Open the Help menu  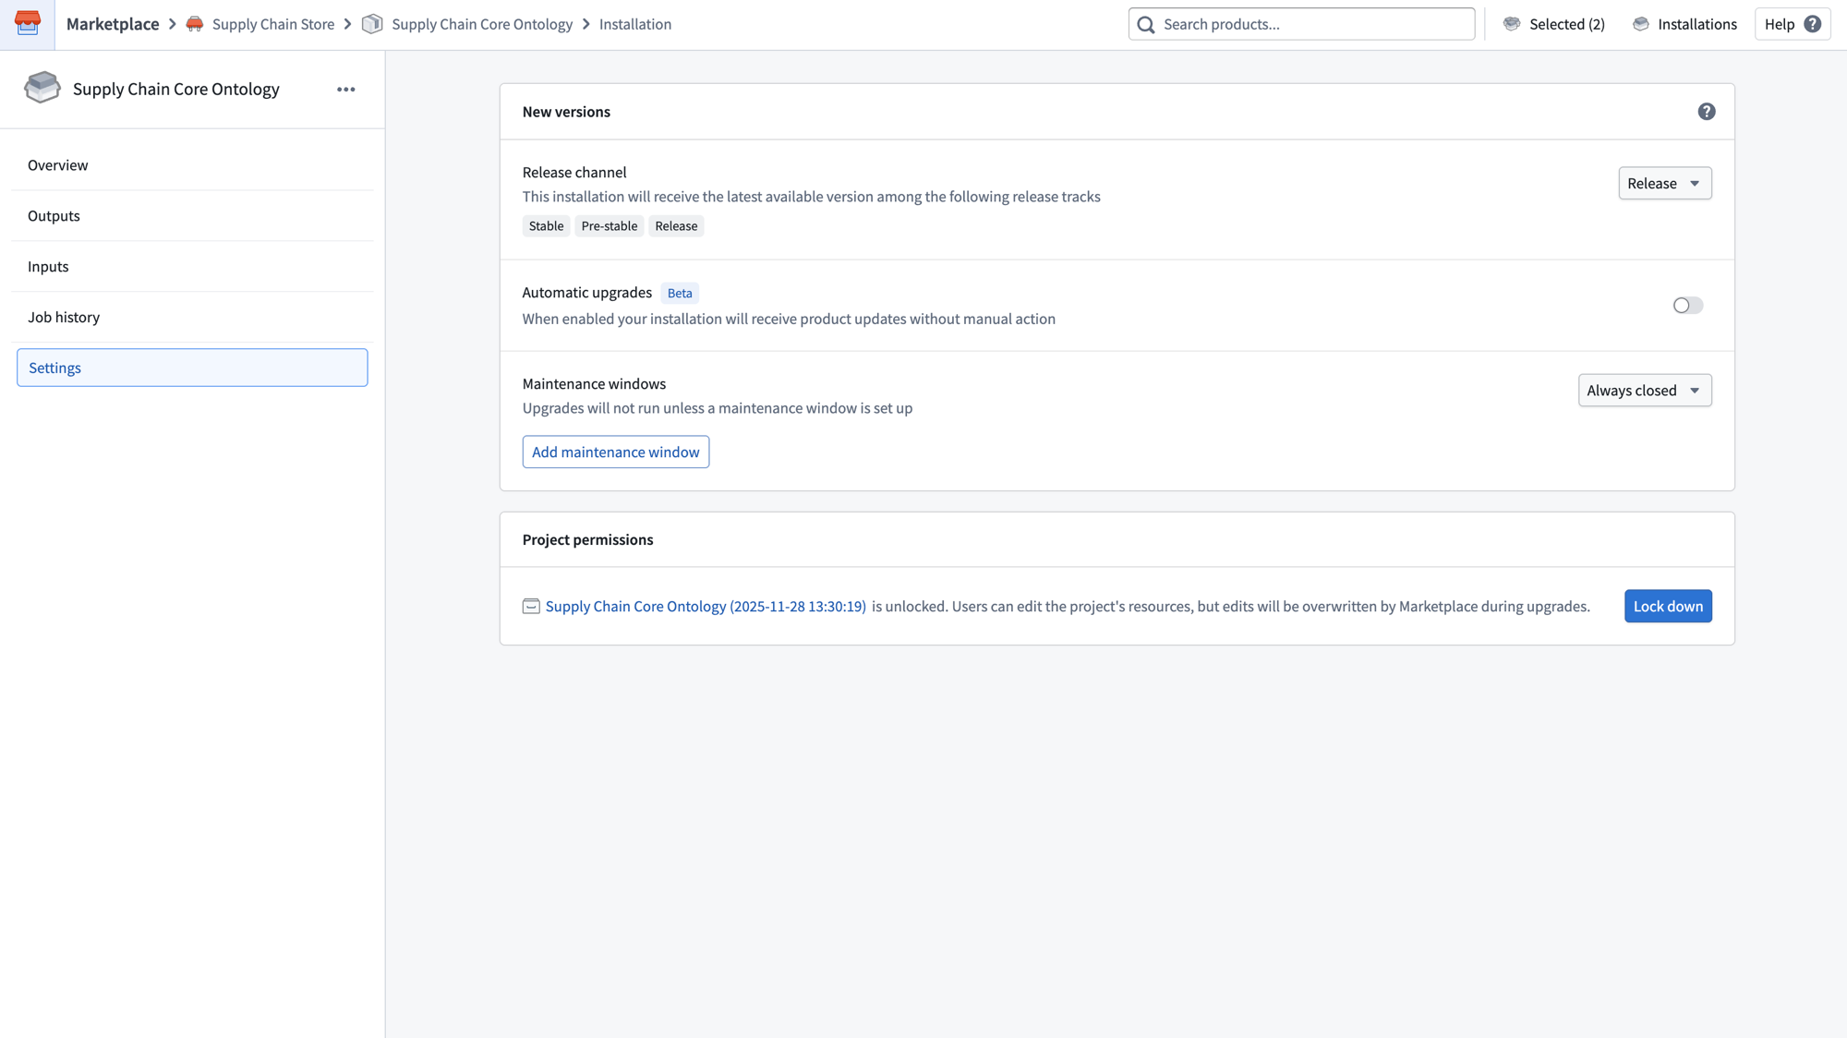pos(1793,24)
